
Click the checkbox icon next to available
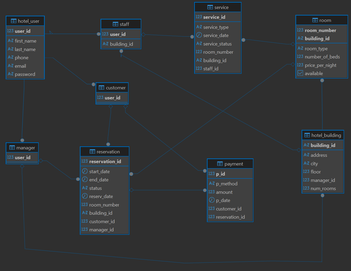300,73
